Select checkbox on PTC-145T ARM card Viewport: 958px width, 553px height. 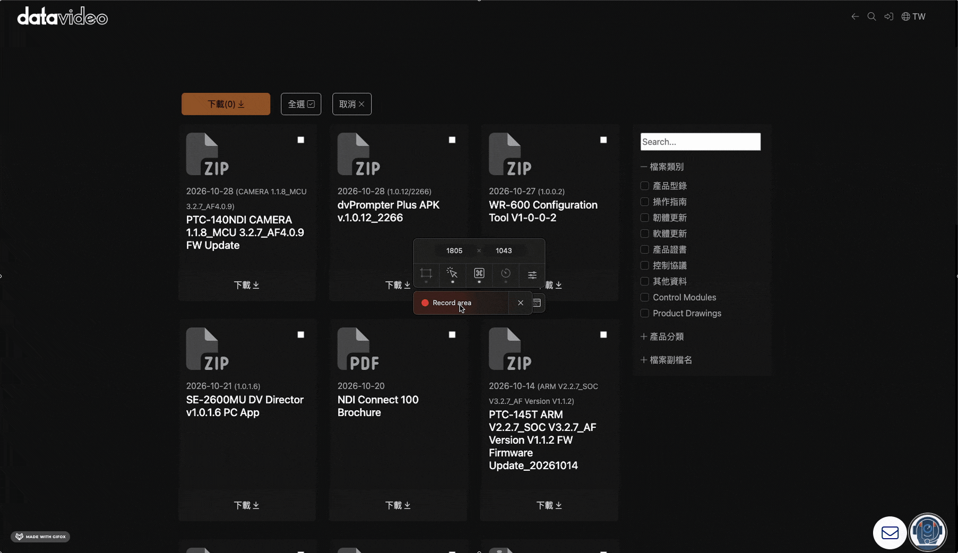tap(603, 335)
